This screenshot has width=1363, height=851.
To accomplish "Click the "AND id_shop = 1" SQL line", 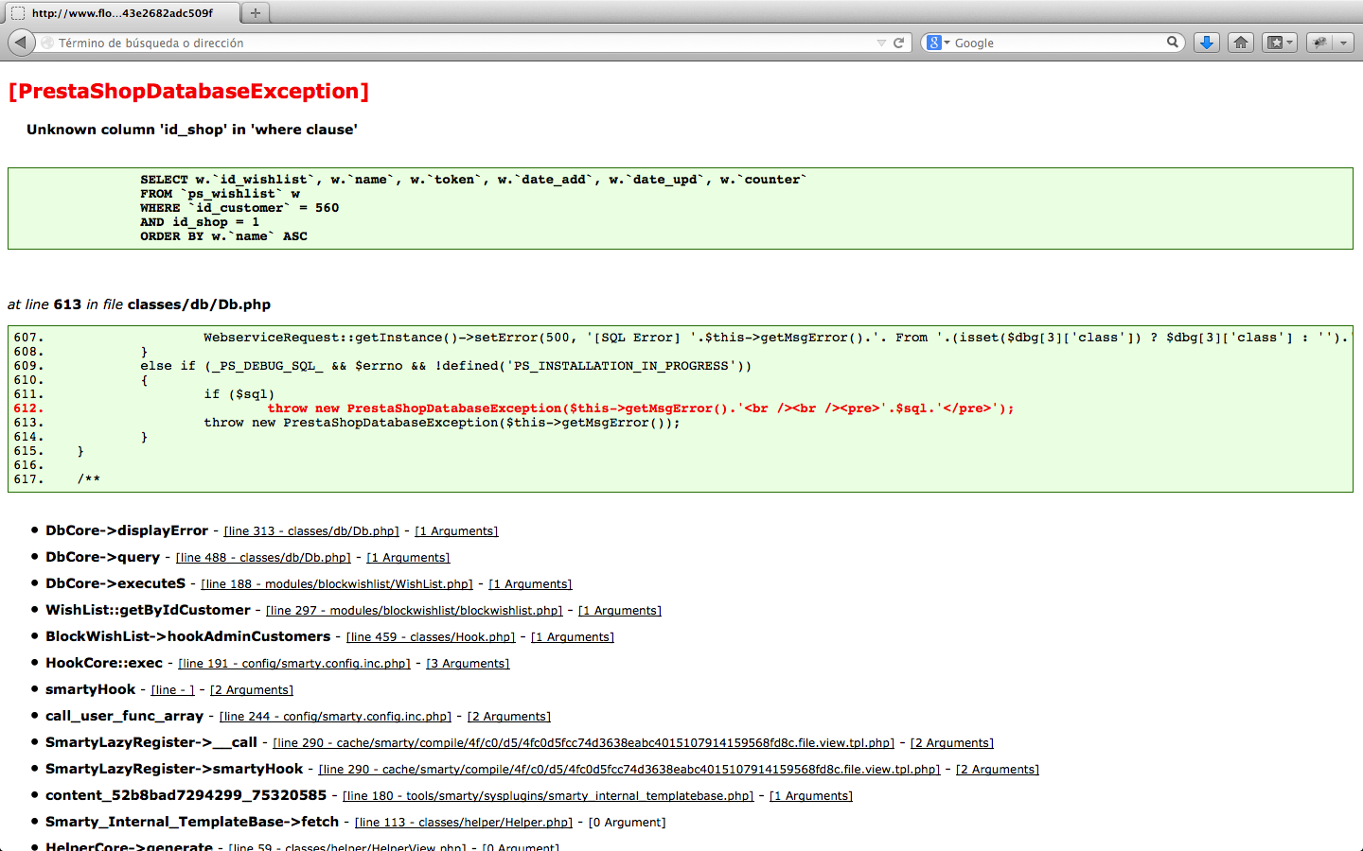I will tap(200, 222).
